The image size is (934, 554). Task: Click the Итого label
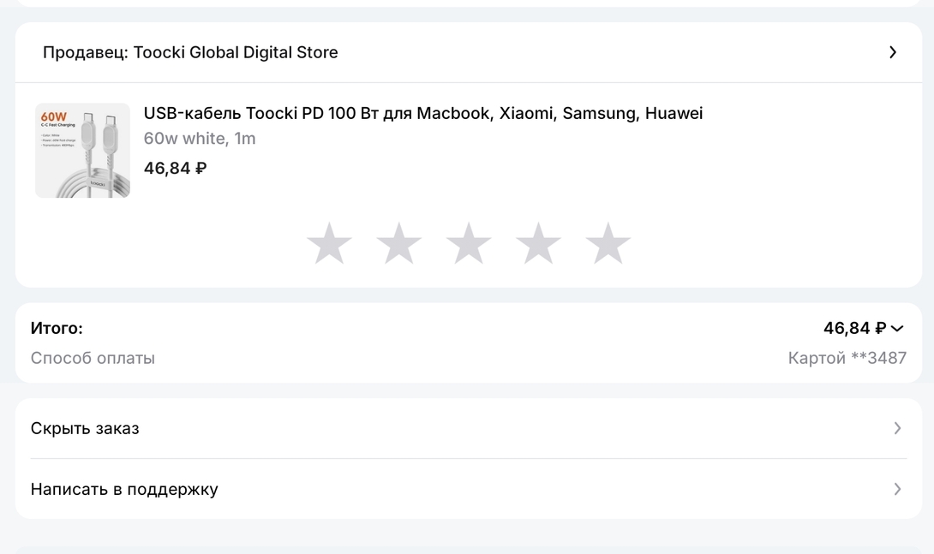57,328
